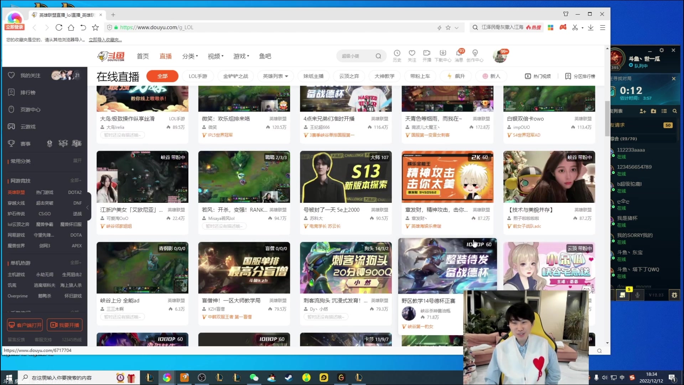Select the 大神教学 filter tab
684x385 pixels.
pos(384,76)
